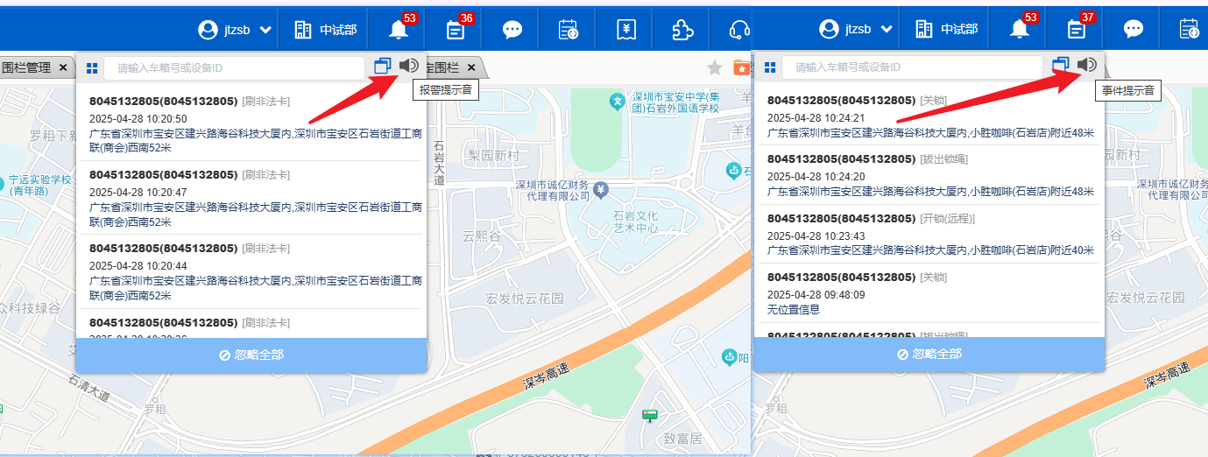Toggle the 事件提示音 event sound speaker

1087,65
